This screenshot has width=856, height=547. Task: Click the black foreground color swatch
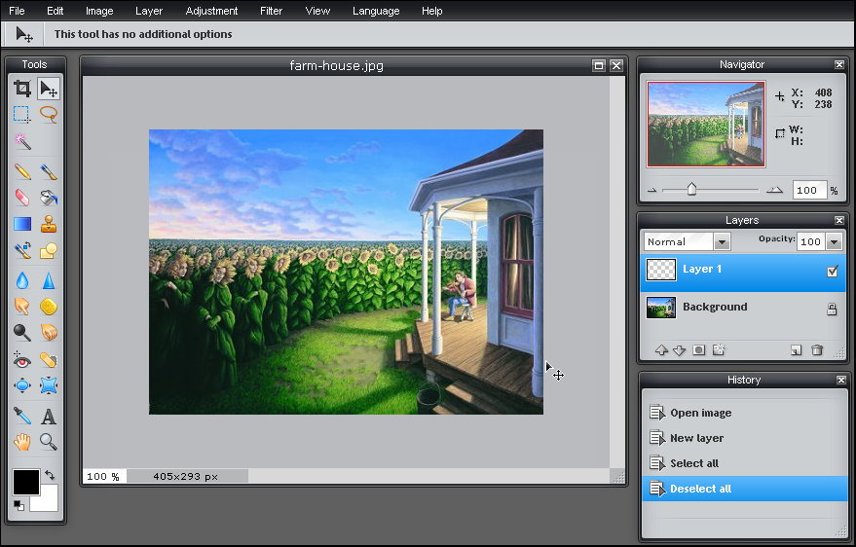point(26,482)
